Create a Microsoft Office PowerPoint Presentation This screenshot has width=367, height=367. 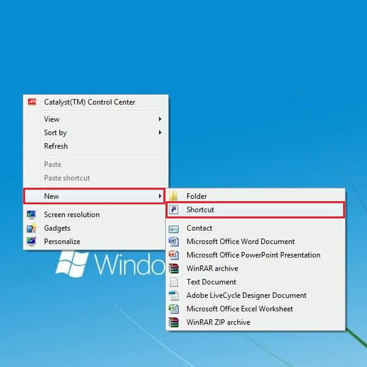tap(255, 255)
